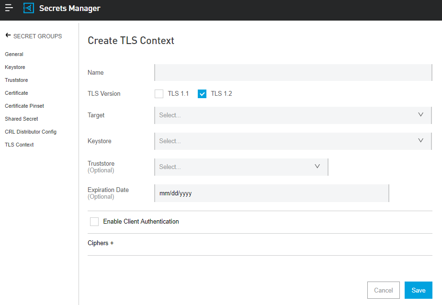Viewport: 442px width, 305px height.
Task: Select Keystore in the sidebar menu
Action: click(15, 67)
